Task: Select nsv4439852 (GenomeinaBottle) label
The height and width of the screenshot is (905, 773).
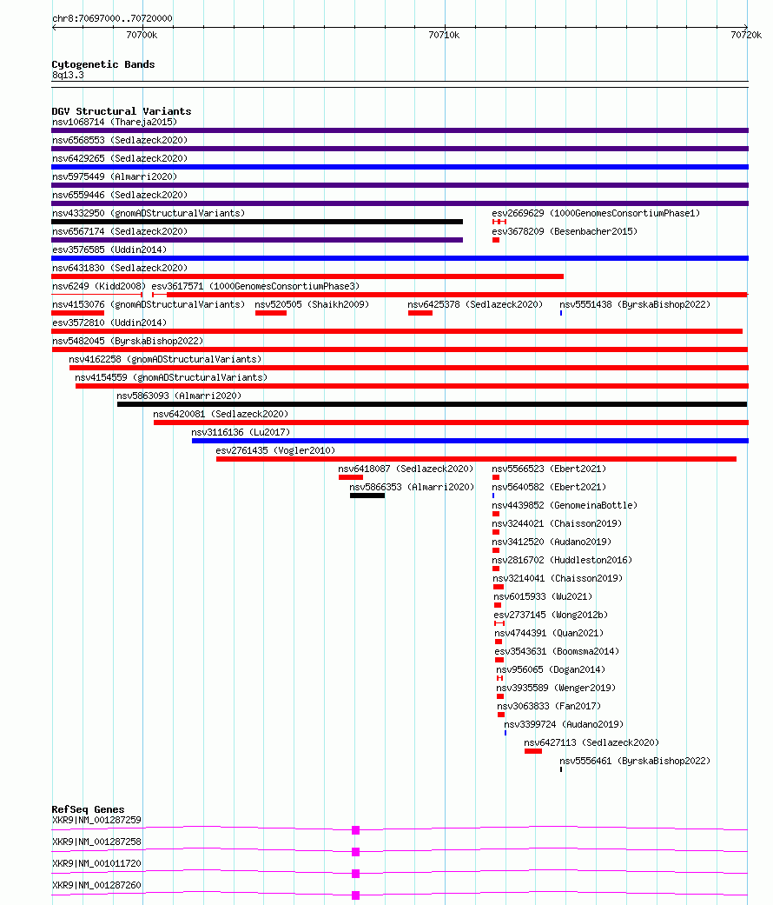Action: click(x=565, y=506)
